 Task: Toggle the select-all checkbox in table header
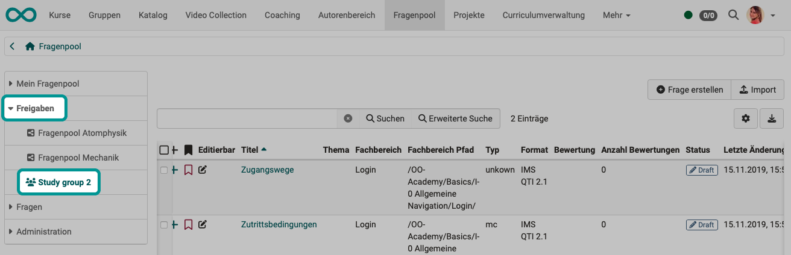164,150
